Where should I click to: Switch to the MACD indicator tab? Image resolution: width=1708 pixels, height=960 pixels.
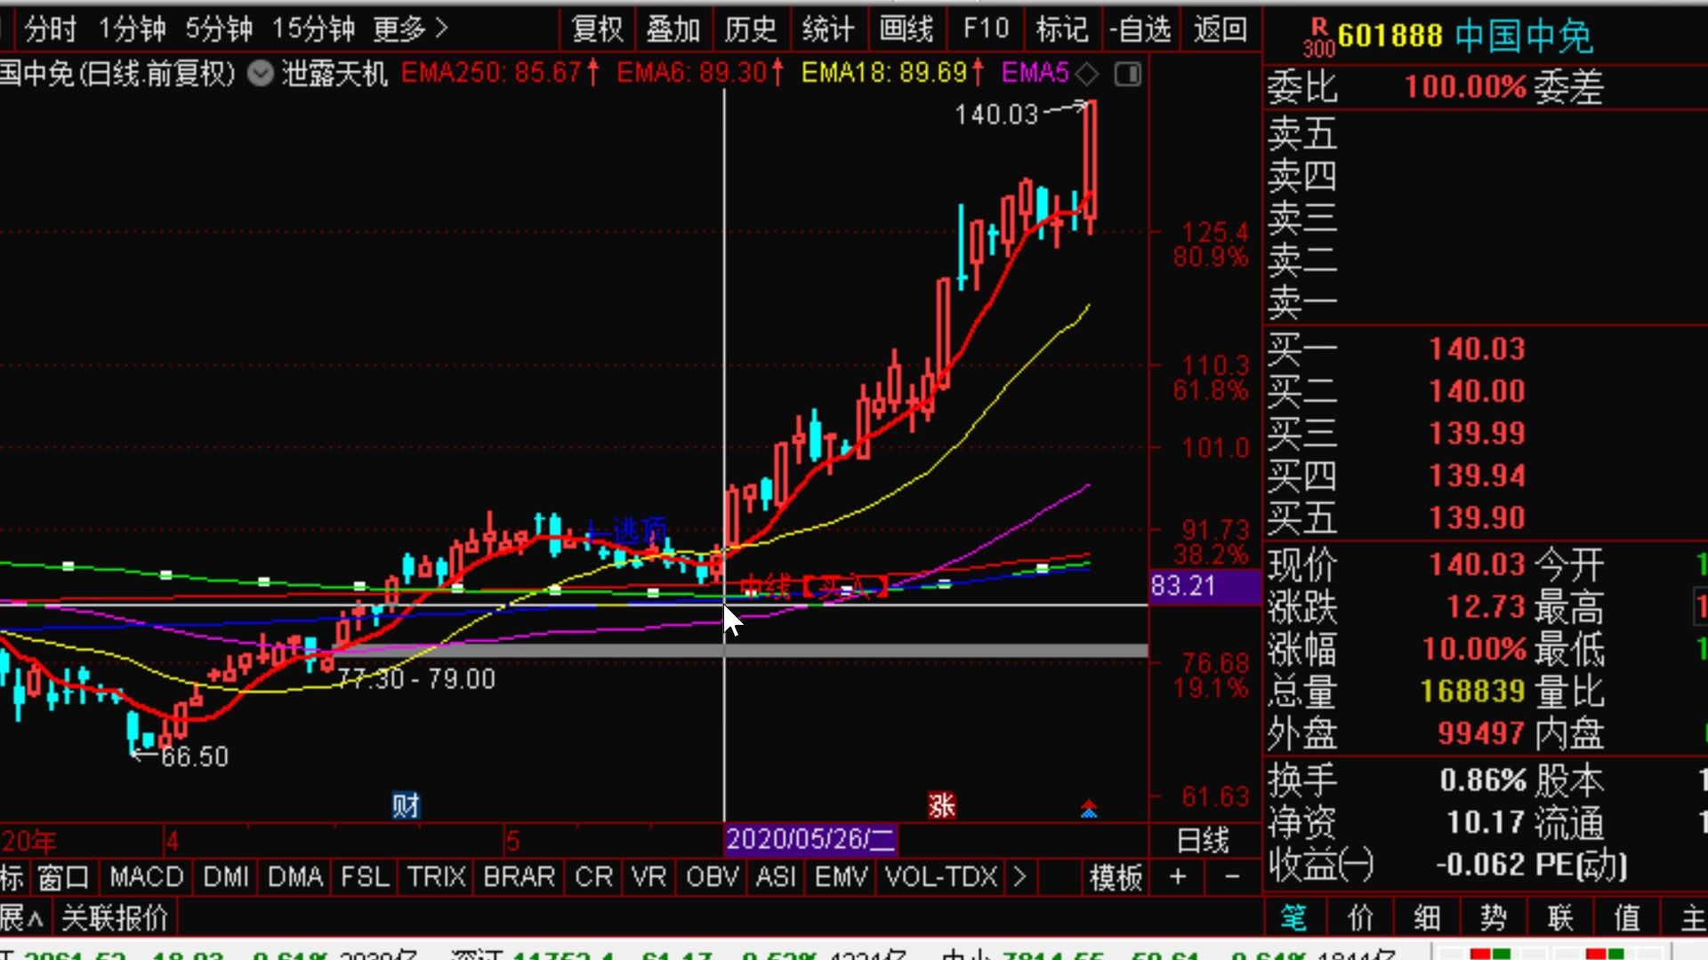click(x=146, y=877)
